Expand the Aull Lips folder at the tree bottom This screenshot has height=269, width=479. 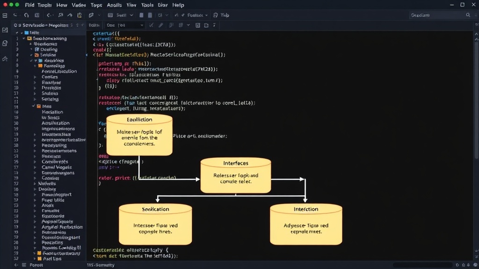[35, 259]
